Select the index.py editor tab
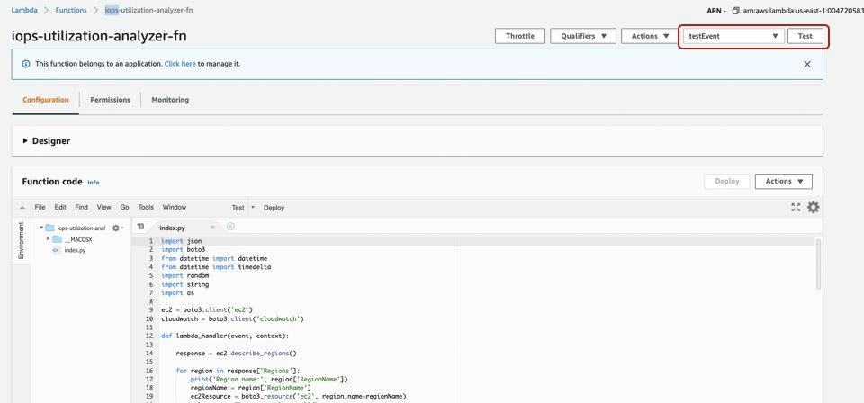The image size is (864, 403). point(173,228)
